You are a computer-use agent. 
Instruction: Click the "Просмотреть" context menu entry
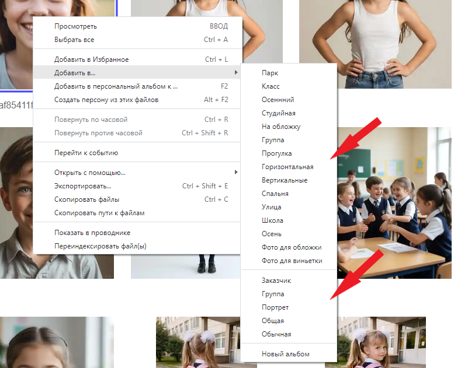pyautogui.click(x=76, y=26)
